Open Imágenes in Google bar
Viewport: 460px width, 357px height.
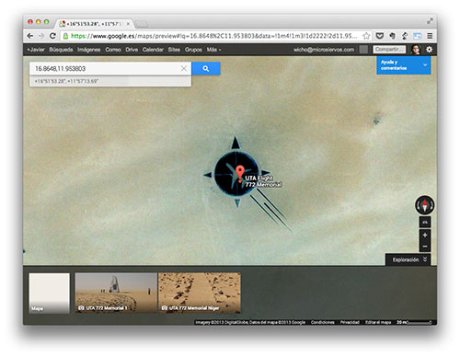coord(88,50)
